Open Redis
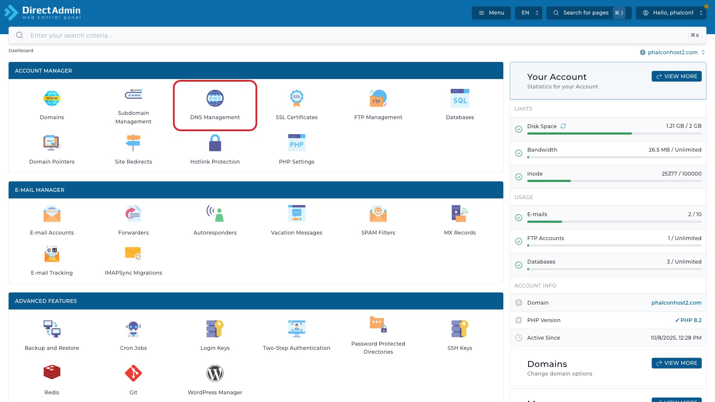The width and height of the screenshot is (715, 402). [52, 380]
